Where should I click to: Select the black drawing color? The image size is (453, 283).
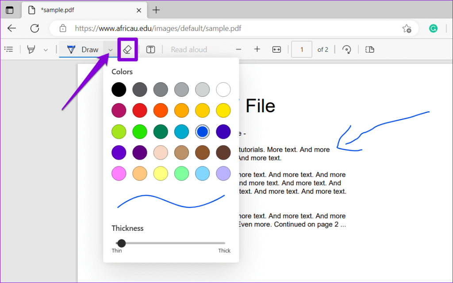[119, 89]
